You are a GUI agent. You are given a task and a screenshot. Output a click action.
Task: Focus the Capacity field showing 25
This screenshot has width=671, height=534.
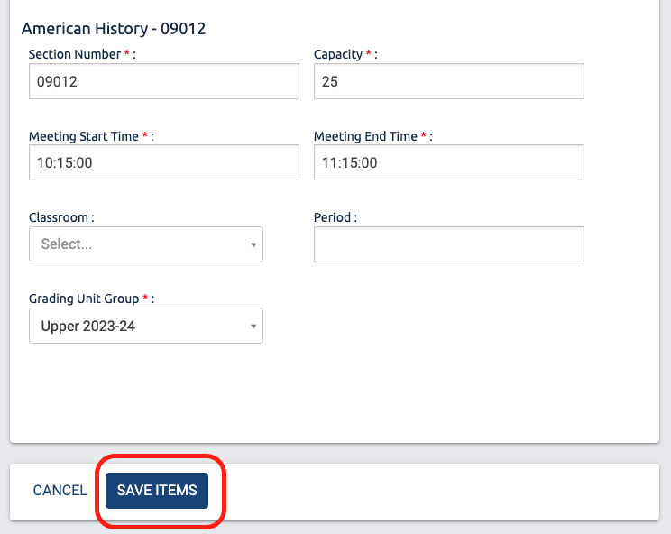point(448,81)
